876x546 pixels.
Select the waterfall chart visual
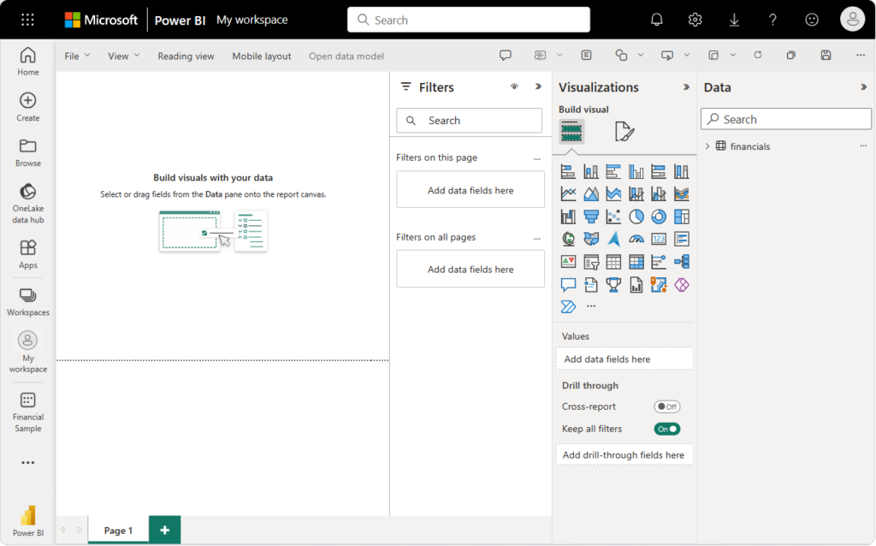click(568, 217)
